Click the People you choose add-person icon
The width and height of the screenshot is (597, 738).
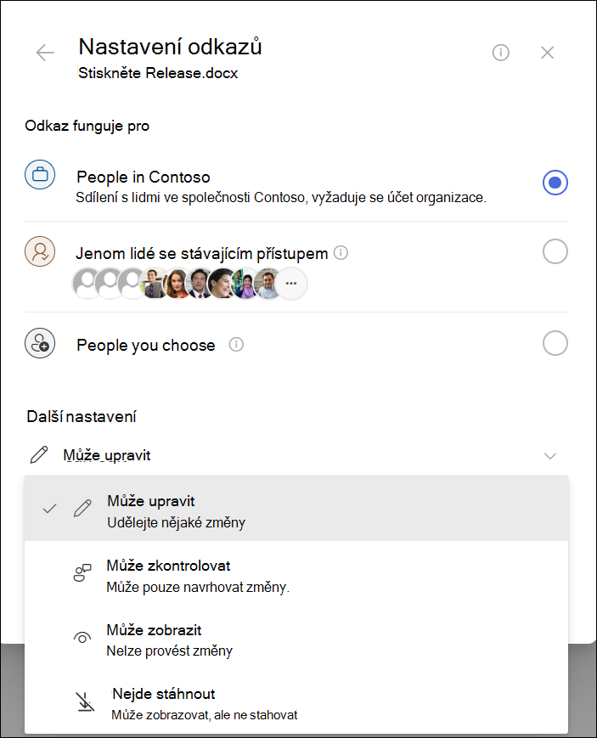pyautogui.click(x=40, y=343)
